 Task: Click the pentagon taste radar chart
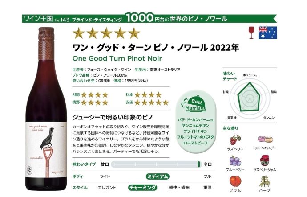point(249,97)
